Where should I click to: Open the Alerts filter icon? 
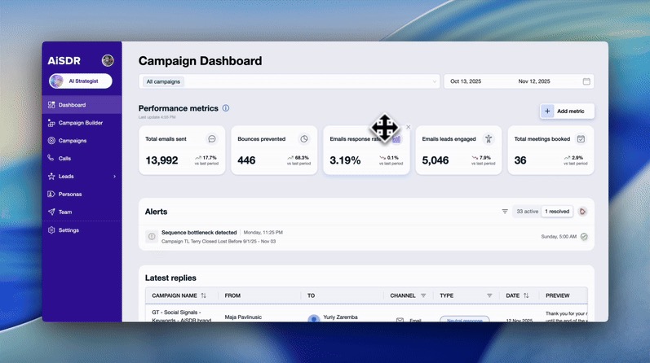[x=505, y=212]
